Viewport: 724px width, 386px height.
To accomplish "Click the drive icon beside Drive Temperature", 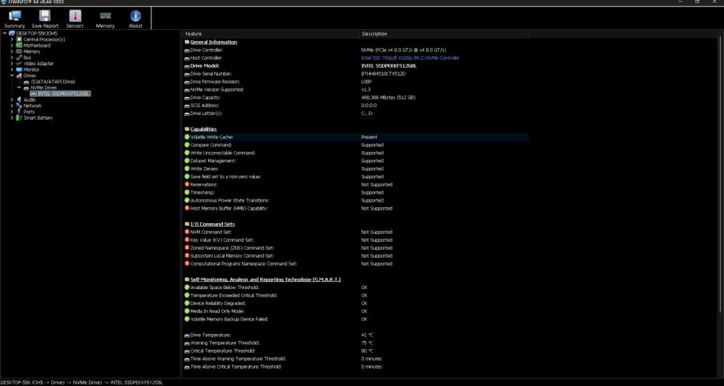I will pyautogui.click(x=186, y=336).
